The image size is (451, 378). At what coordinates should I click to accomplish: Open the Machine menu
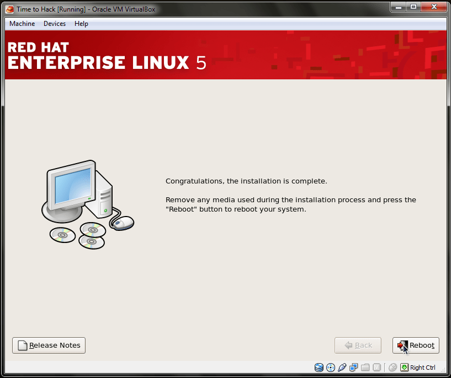[x=22, y=24]
